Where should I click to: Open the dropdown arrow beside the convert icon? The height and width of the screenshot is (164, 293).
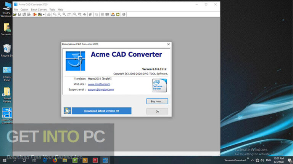pyautogui.click(x=44, y=14)
